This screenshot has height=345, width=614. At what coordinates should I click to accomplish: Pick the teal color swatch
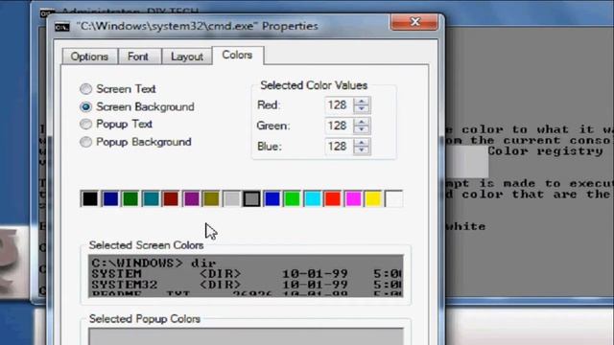[x=151, y=198]
